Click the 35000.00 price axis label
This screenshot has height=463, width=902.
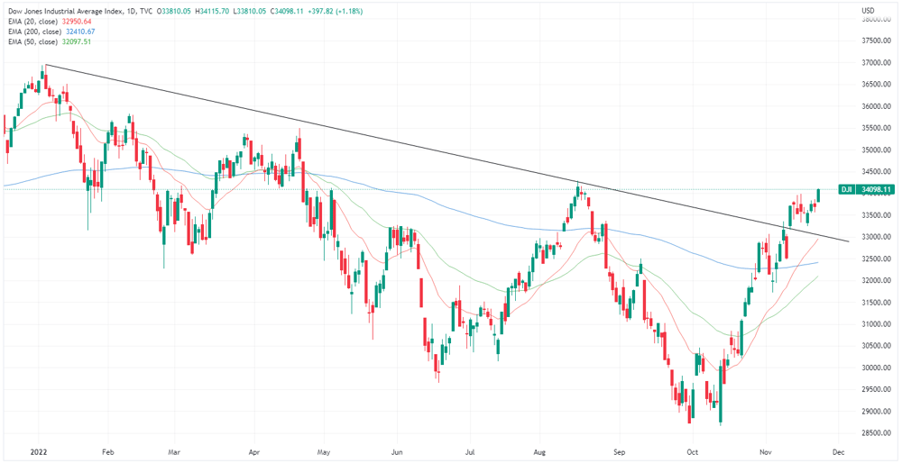coord(878,150)
